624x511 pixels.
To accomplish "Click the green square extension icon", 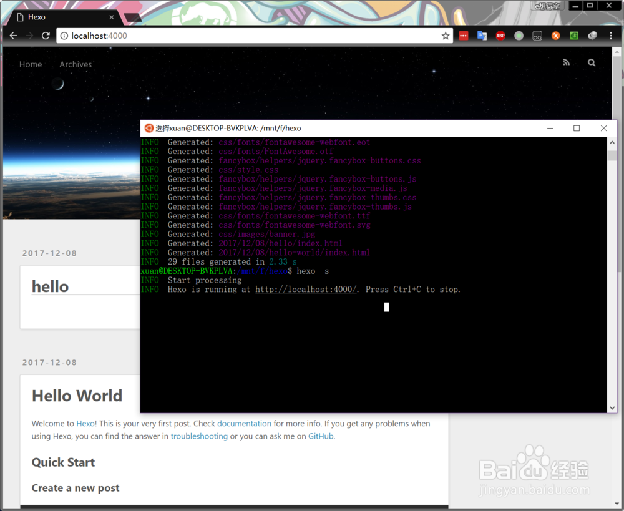I will [x=574, y=36].
